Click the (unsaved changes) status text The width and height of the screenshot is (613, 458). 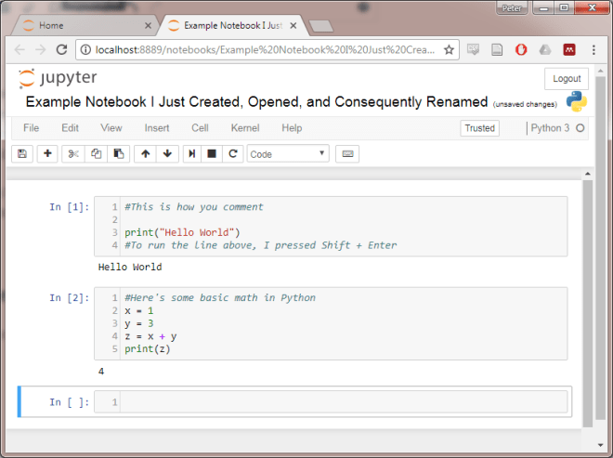(x=525, y=104)
